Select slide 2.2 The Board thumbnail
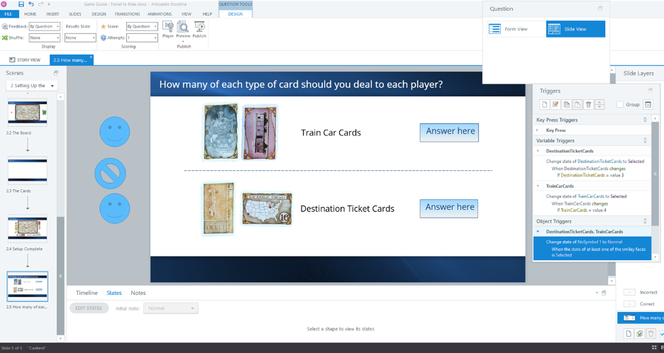 [x=28, y=112]
